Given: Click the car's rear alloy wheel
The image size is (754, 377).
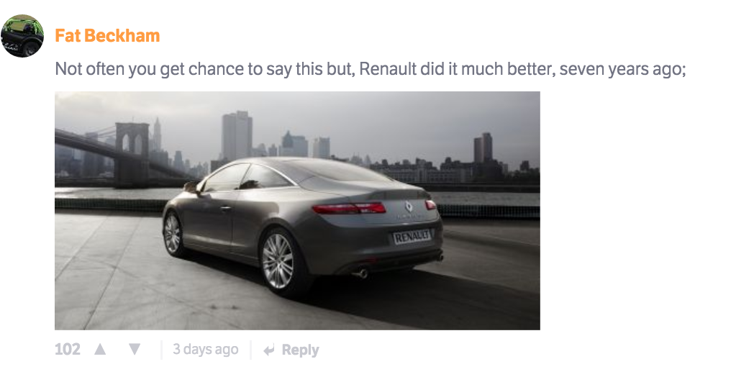Looking at the screenshot, I should click(x=278, y=260).
